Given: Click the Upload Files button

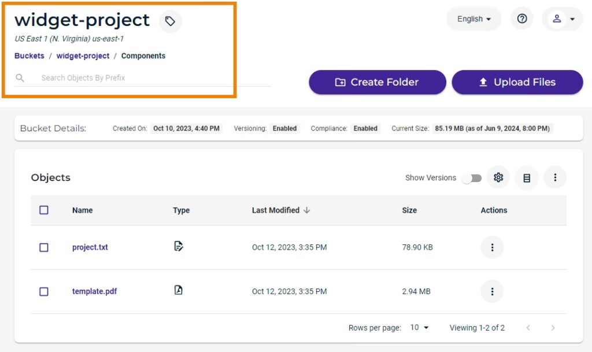Looking at the screenshot, I should tap(517, 82).
